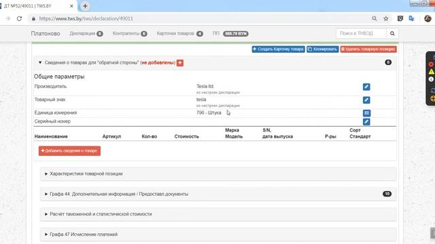Open the Карточки товаров menu
Screen dimensions: 435x244
179,33
